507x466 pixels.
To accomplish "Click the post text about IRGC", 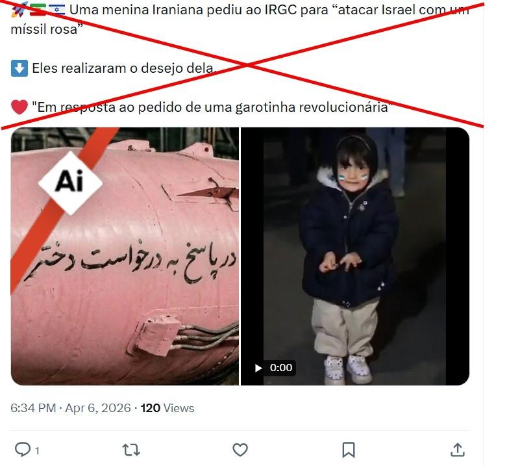I will tap(240, 19).
